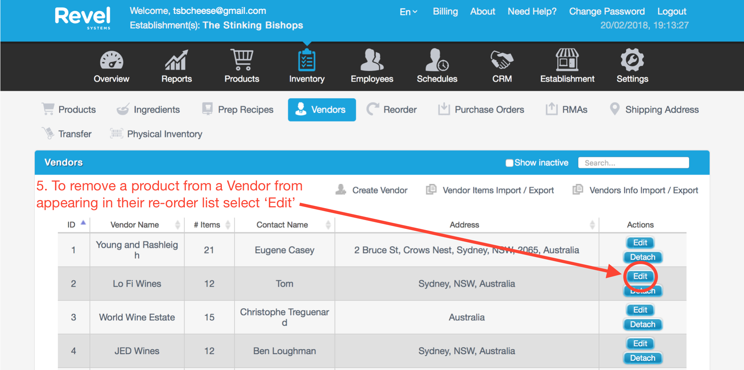This screenshot has height=370, width=744.
Task: Click the Ingredients bowl icon
Action: click(x=123, y=109)
